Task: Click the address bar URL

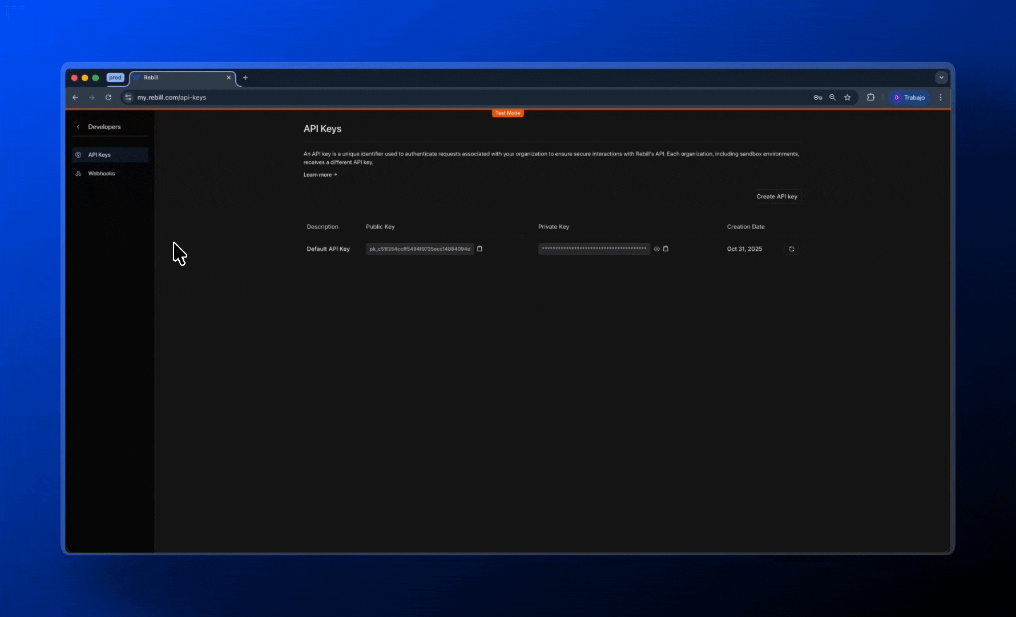Action: (172, 98)
